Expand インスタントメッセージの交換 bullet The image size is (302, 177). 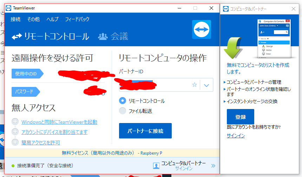click(225, 102)
